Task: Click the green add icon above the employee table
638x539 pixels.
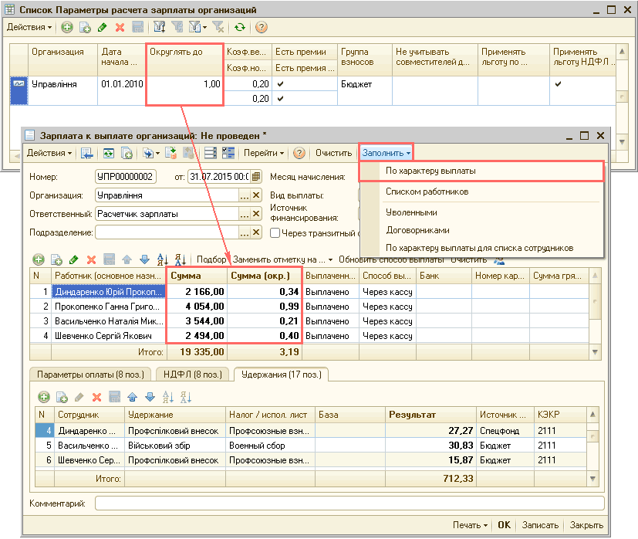Action: [x=38, y=259]
